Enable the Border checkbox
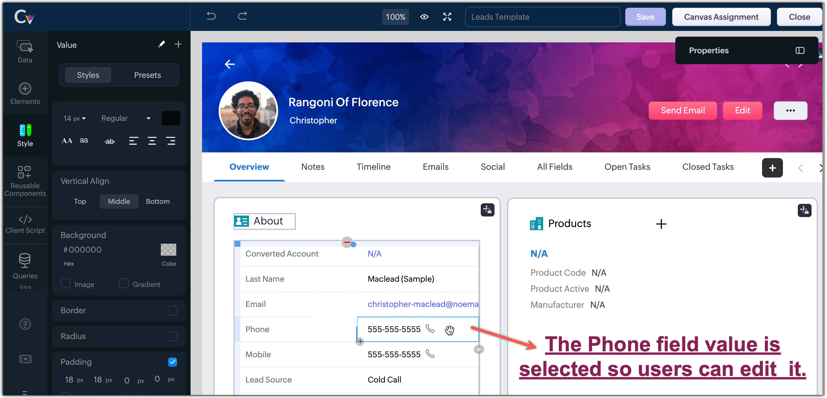The height and width of the screenshot is (398, 827). coord(172,311)
